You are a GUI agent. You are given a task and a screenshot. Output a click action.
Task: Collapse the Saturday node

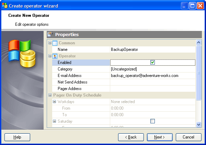(x=54, y=121)
